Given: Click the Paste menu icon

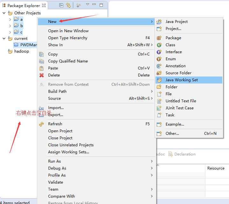Looking at the screenshot, I should (41, 68).
